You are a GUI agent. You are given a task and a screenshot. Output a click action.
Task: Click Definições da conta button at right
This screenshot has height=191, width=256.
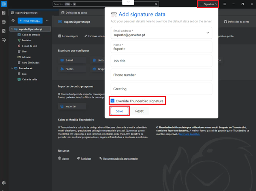(236, 22)
